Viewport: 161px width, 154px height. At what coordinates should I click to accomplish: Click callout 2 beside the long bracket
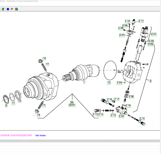[x=150, y=81]
